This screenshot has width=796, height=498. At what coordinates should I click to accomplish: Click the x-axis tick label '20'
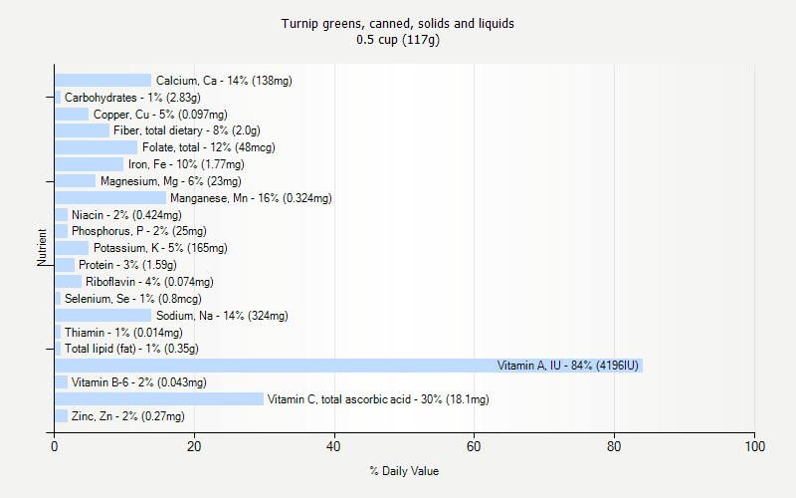(194, 446)
